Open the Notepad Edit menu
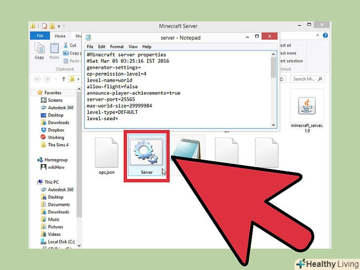The image size is (360, 270). click(x=101, y=47)
